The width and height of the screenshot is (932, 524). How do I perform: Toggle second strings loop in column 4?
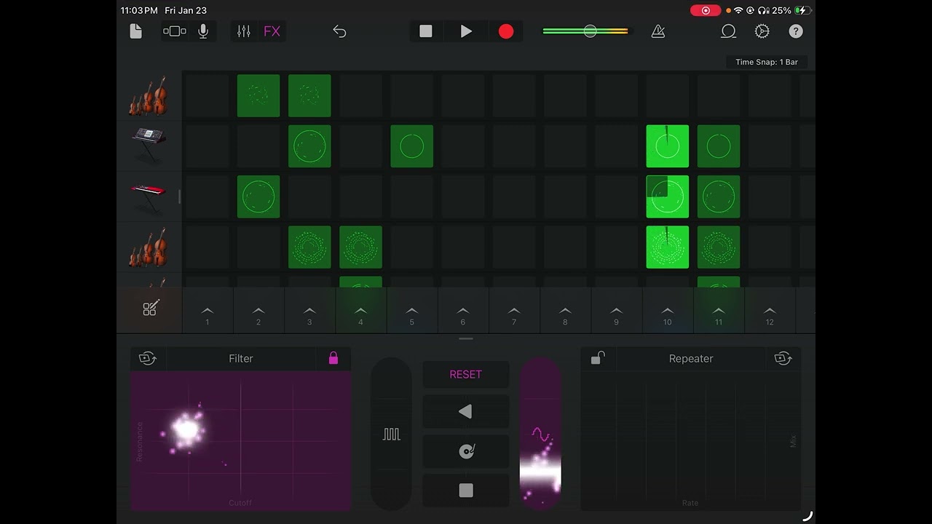360,247
